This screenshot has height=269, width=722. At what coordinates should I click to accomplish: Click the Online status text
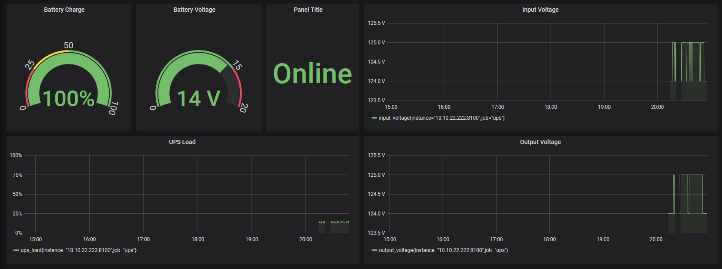point(312,74)
